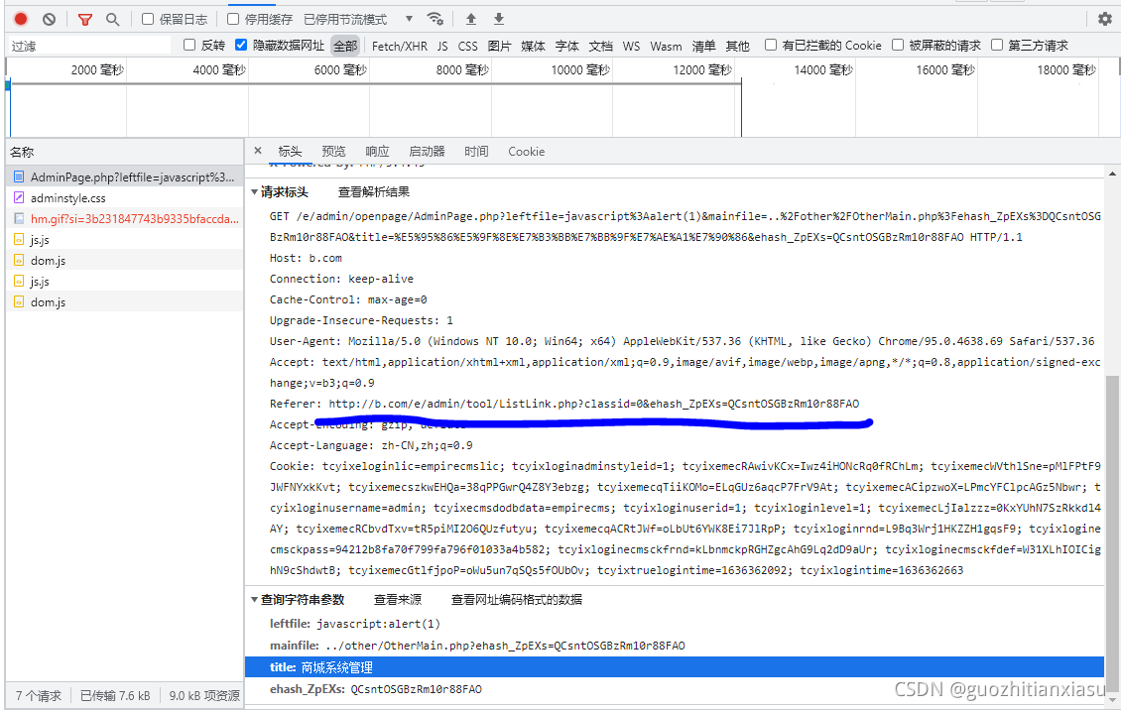Uncheck 隐藏数据网址 checkbox
Image resolution: width=1121 pixels, height=710 pixels.
click(241, 45)
